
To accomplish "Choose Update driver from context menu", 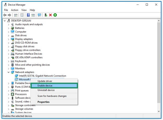I will [x=54, y=81].
